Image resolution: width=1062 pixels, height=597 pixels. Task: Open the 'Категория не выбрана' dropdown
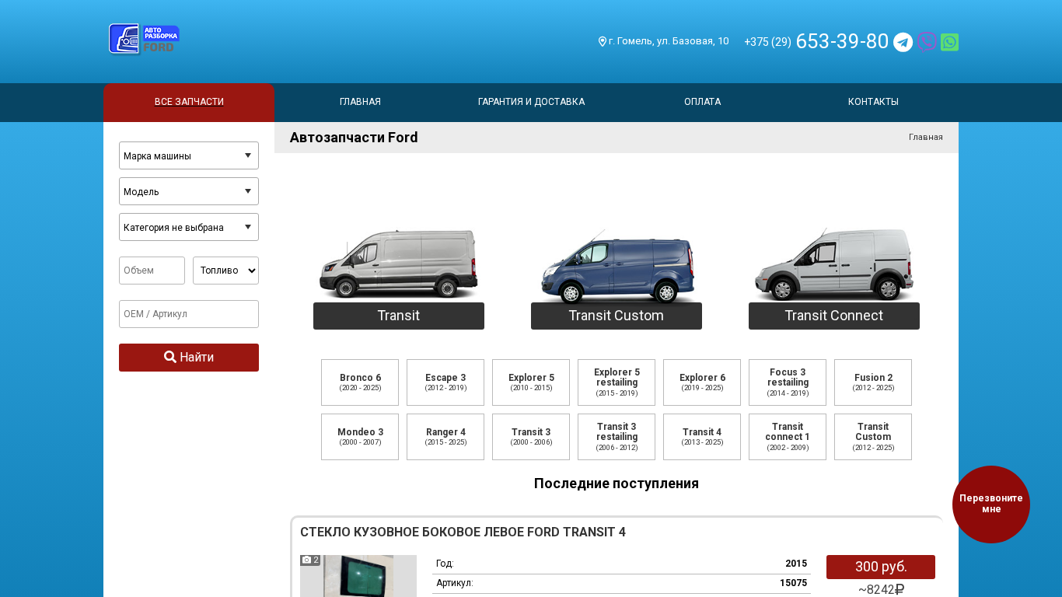tap(189, 227)
